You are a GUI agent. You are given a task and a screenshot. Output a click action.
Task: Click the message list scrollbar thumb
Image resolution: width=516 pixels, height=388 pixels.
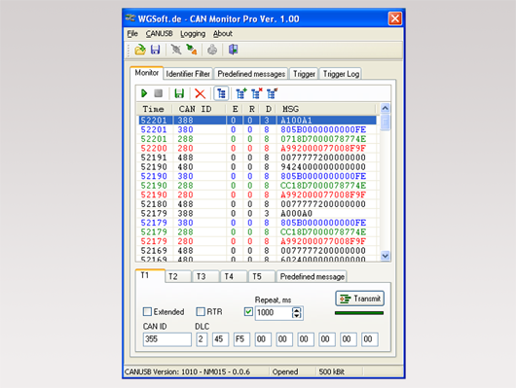tap(385, 123)
